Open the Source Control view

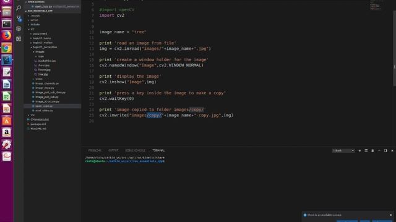point(19,18)
